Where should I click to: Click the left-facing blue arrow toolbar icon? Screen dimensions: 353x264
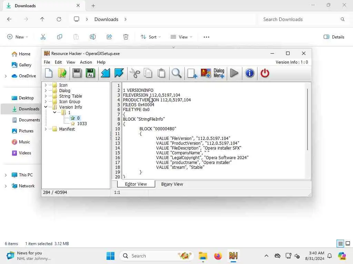[x=105, y=73]
